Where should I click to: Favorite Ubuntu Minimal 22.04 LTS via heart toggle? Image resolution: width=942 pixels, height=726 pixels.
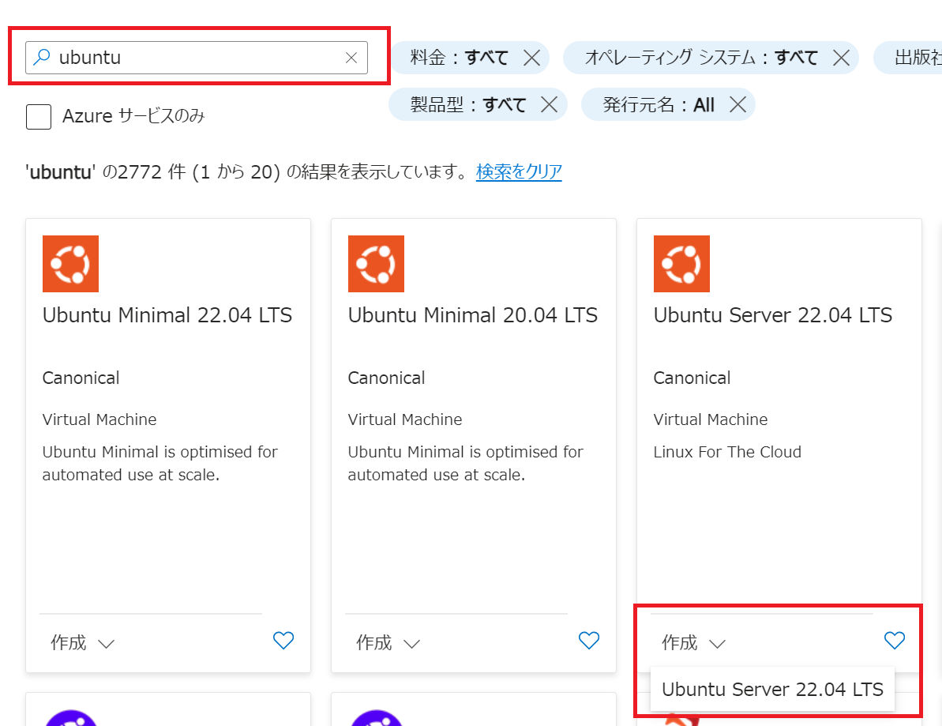[x=283, y=641]
